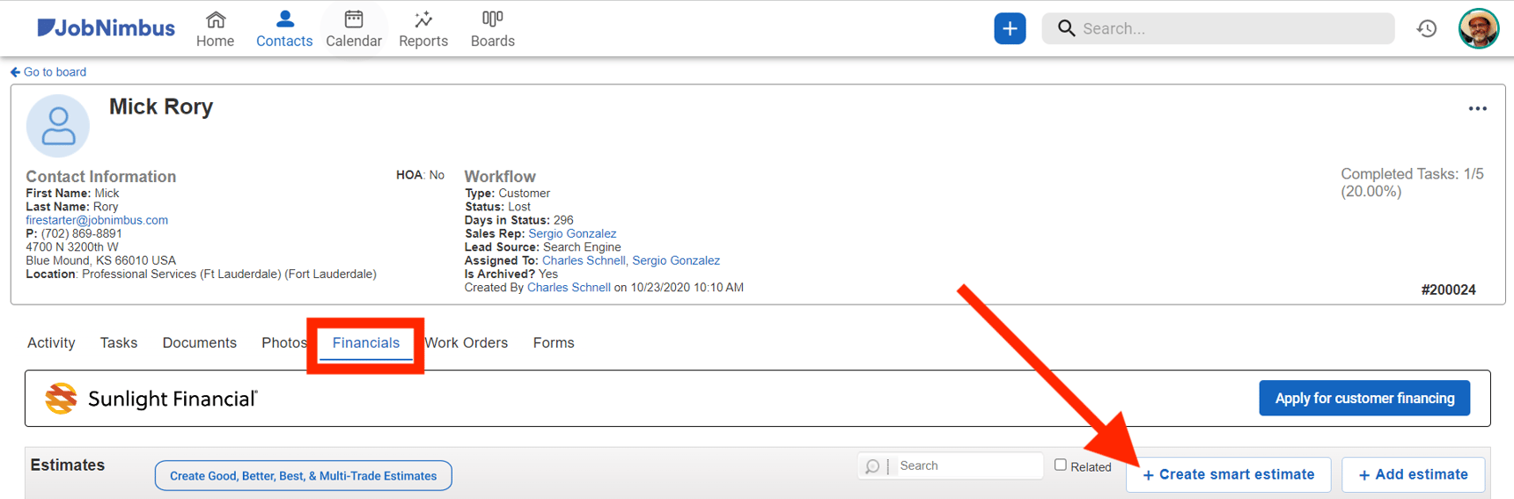Click the Add estimate button
Viewport: 1514px width, 499px height.
click(x=1413, y=474)
